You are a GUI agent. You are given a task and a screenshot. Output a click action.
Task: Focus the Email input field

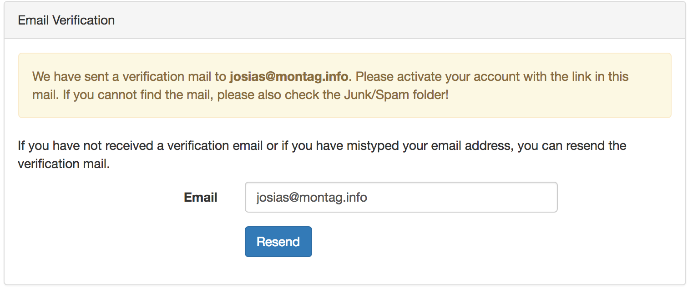(x=400, y=197)
